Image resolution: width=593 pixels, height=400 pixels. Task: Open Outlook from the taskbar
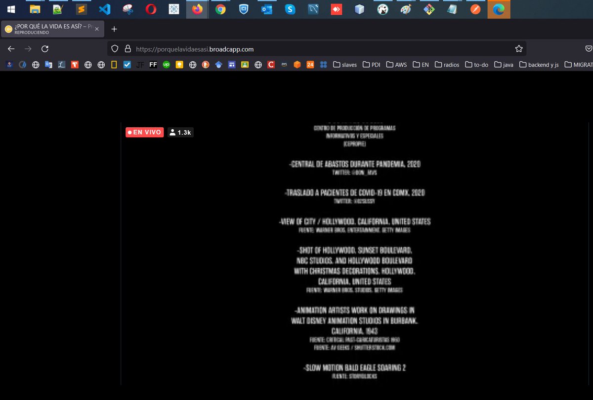tap(267, 9)
